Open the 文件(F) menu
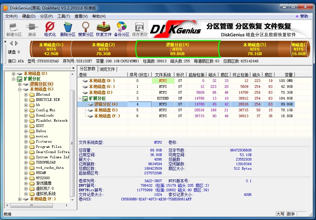316x220 pixels. 11,16
